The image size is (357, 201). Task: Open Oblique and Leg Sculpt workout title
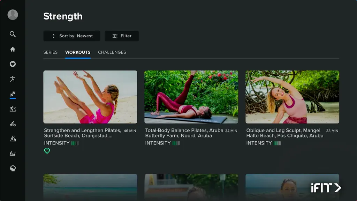(284, 133)
